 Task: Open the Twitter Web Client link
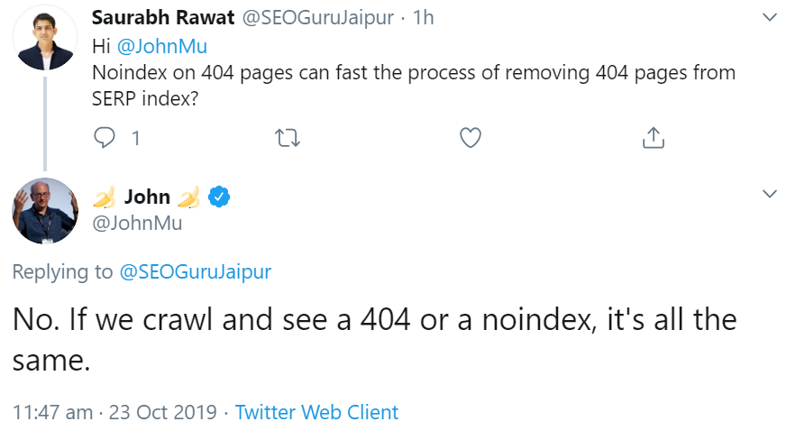[x=316, y=412]
